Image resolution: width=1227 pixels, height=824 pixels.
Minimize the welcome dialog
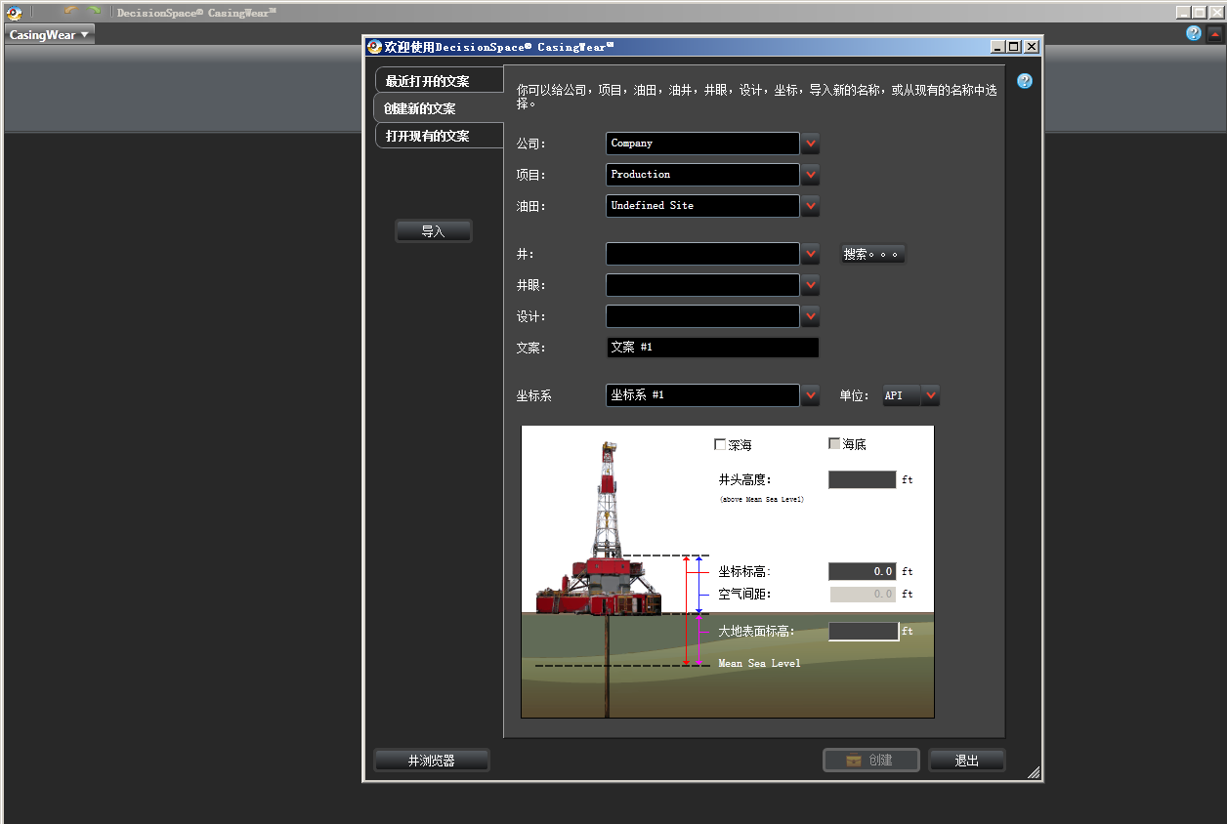coord(997,46)
